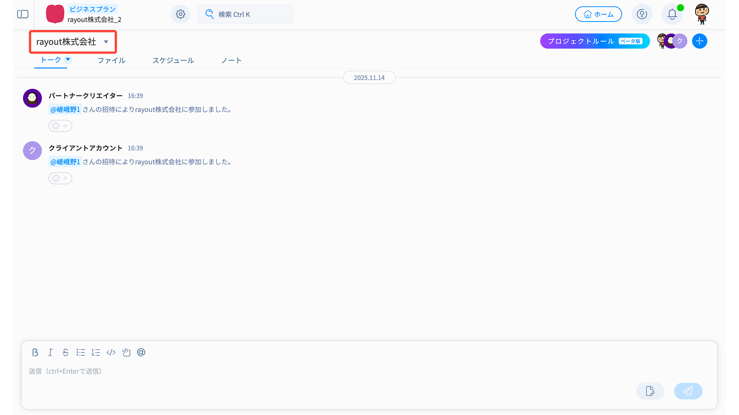Add reaction to パートナークリエイター message

[60, 126]
